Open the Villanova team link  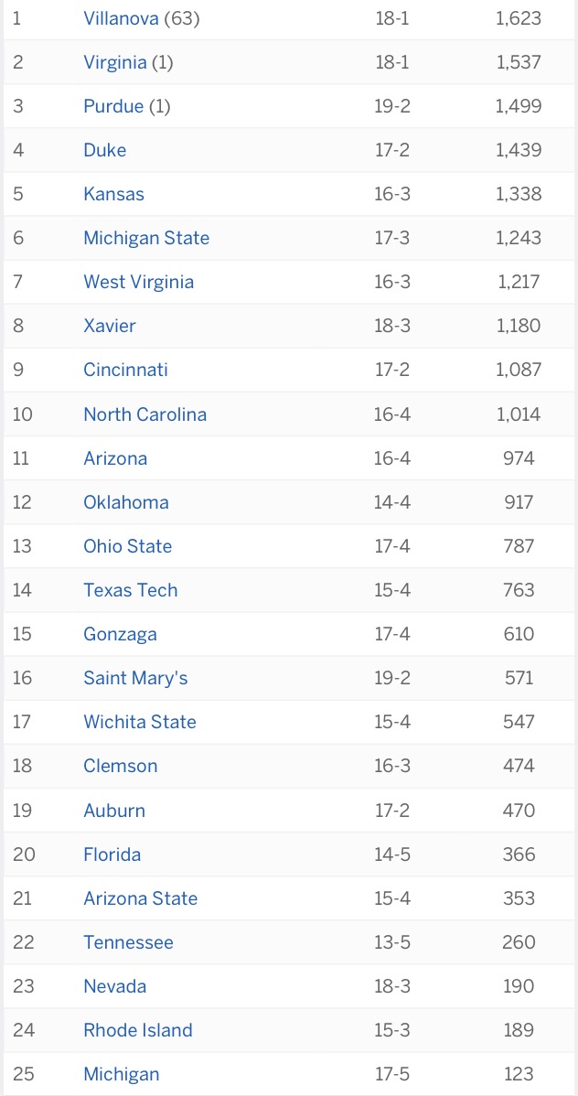[x=122, y=18]
